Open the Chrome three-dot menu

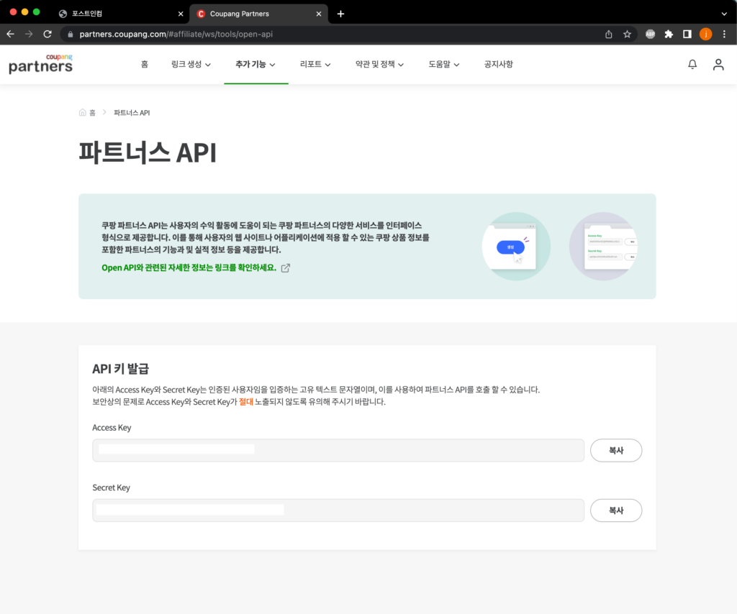(724, 35)
